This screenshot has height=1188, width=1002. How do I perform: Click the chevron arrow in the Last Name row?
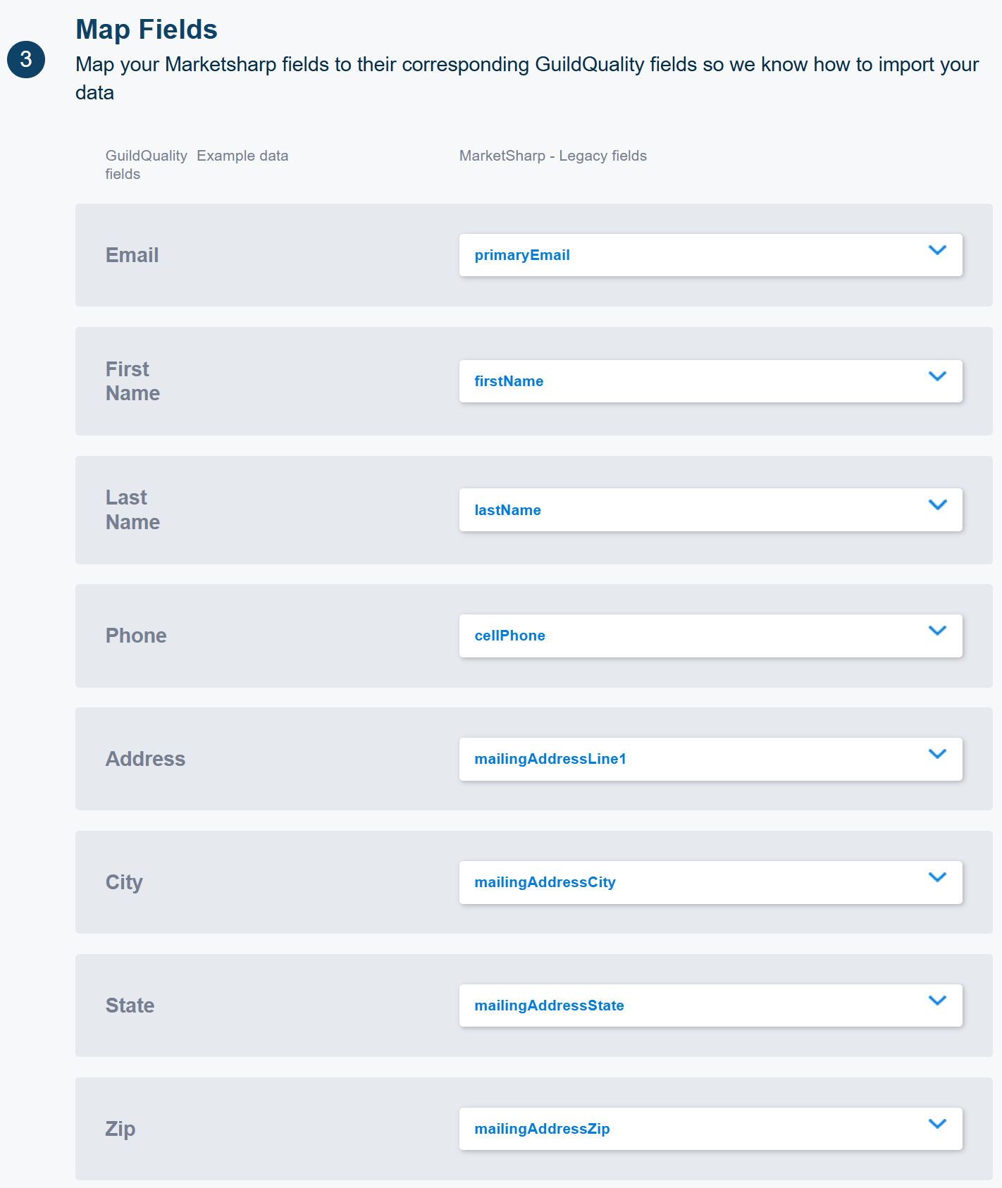click(x=937, y=505)
